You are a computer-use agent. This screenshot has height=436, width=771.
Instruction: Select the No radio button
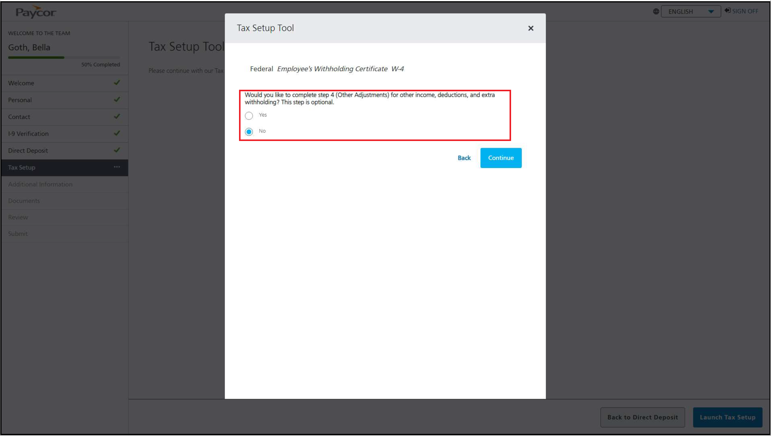click(249, 132)
